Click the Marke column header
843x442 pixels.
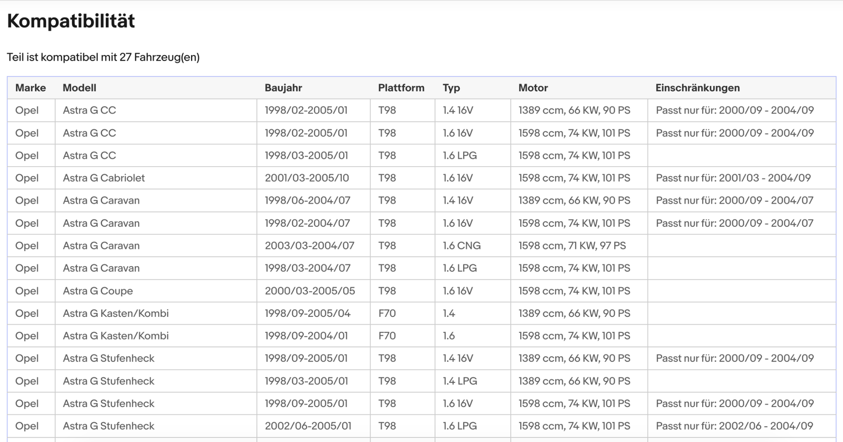tap(30, 88)
